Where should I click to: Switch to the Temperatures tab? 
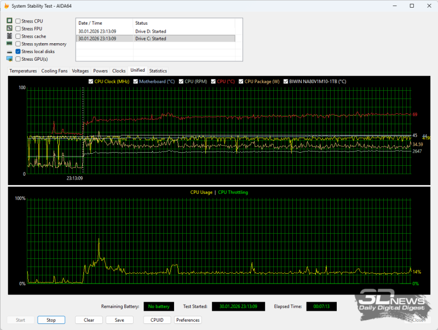[x=23, y=71]
